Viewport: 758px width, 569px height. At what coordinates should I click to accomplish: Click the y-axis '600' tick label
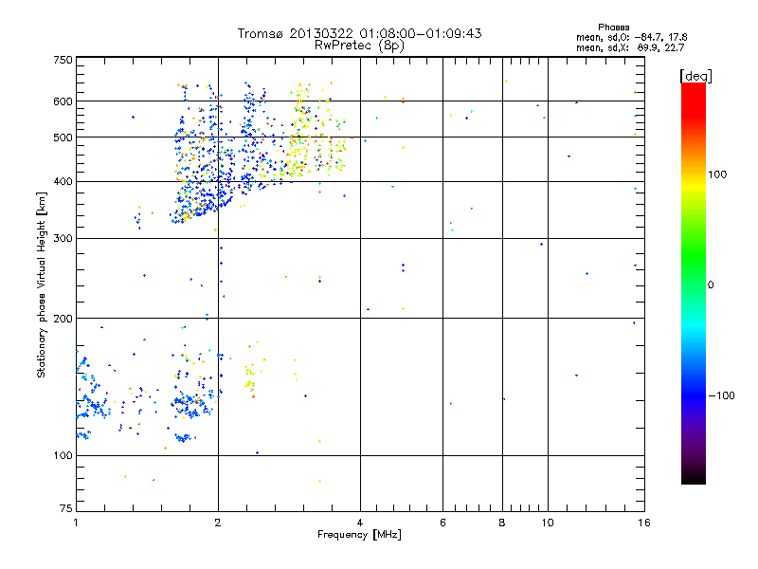63,101
